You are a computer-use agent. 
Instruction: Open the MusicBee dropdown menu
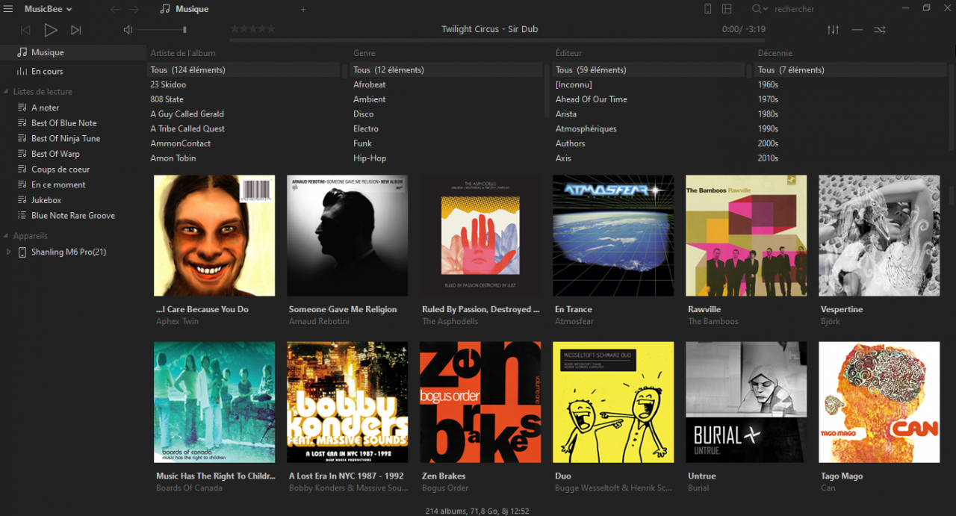[x=48, y=9]
